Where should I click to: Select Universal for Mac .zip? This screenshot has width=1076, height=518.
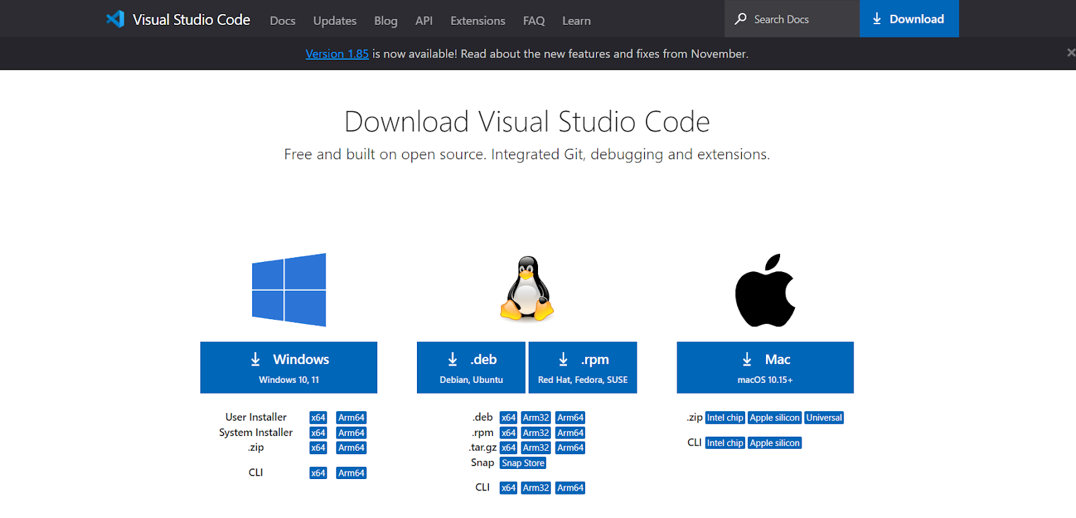(824, 418)
